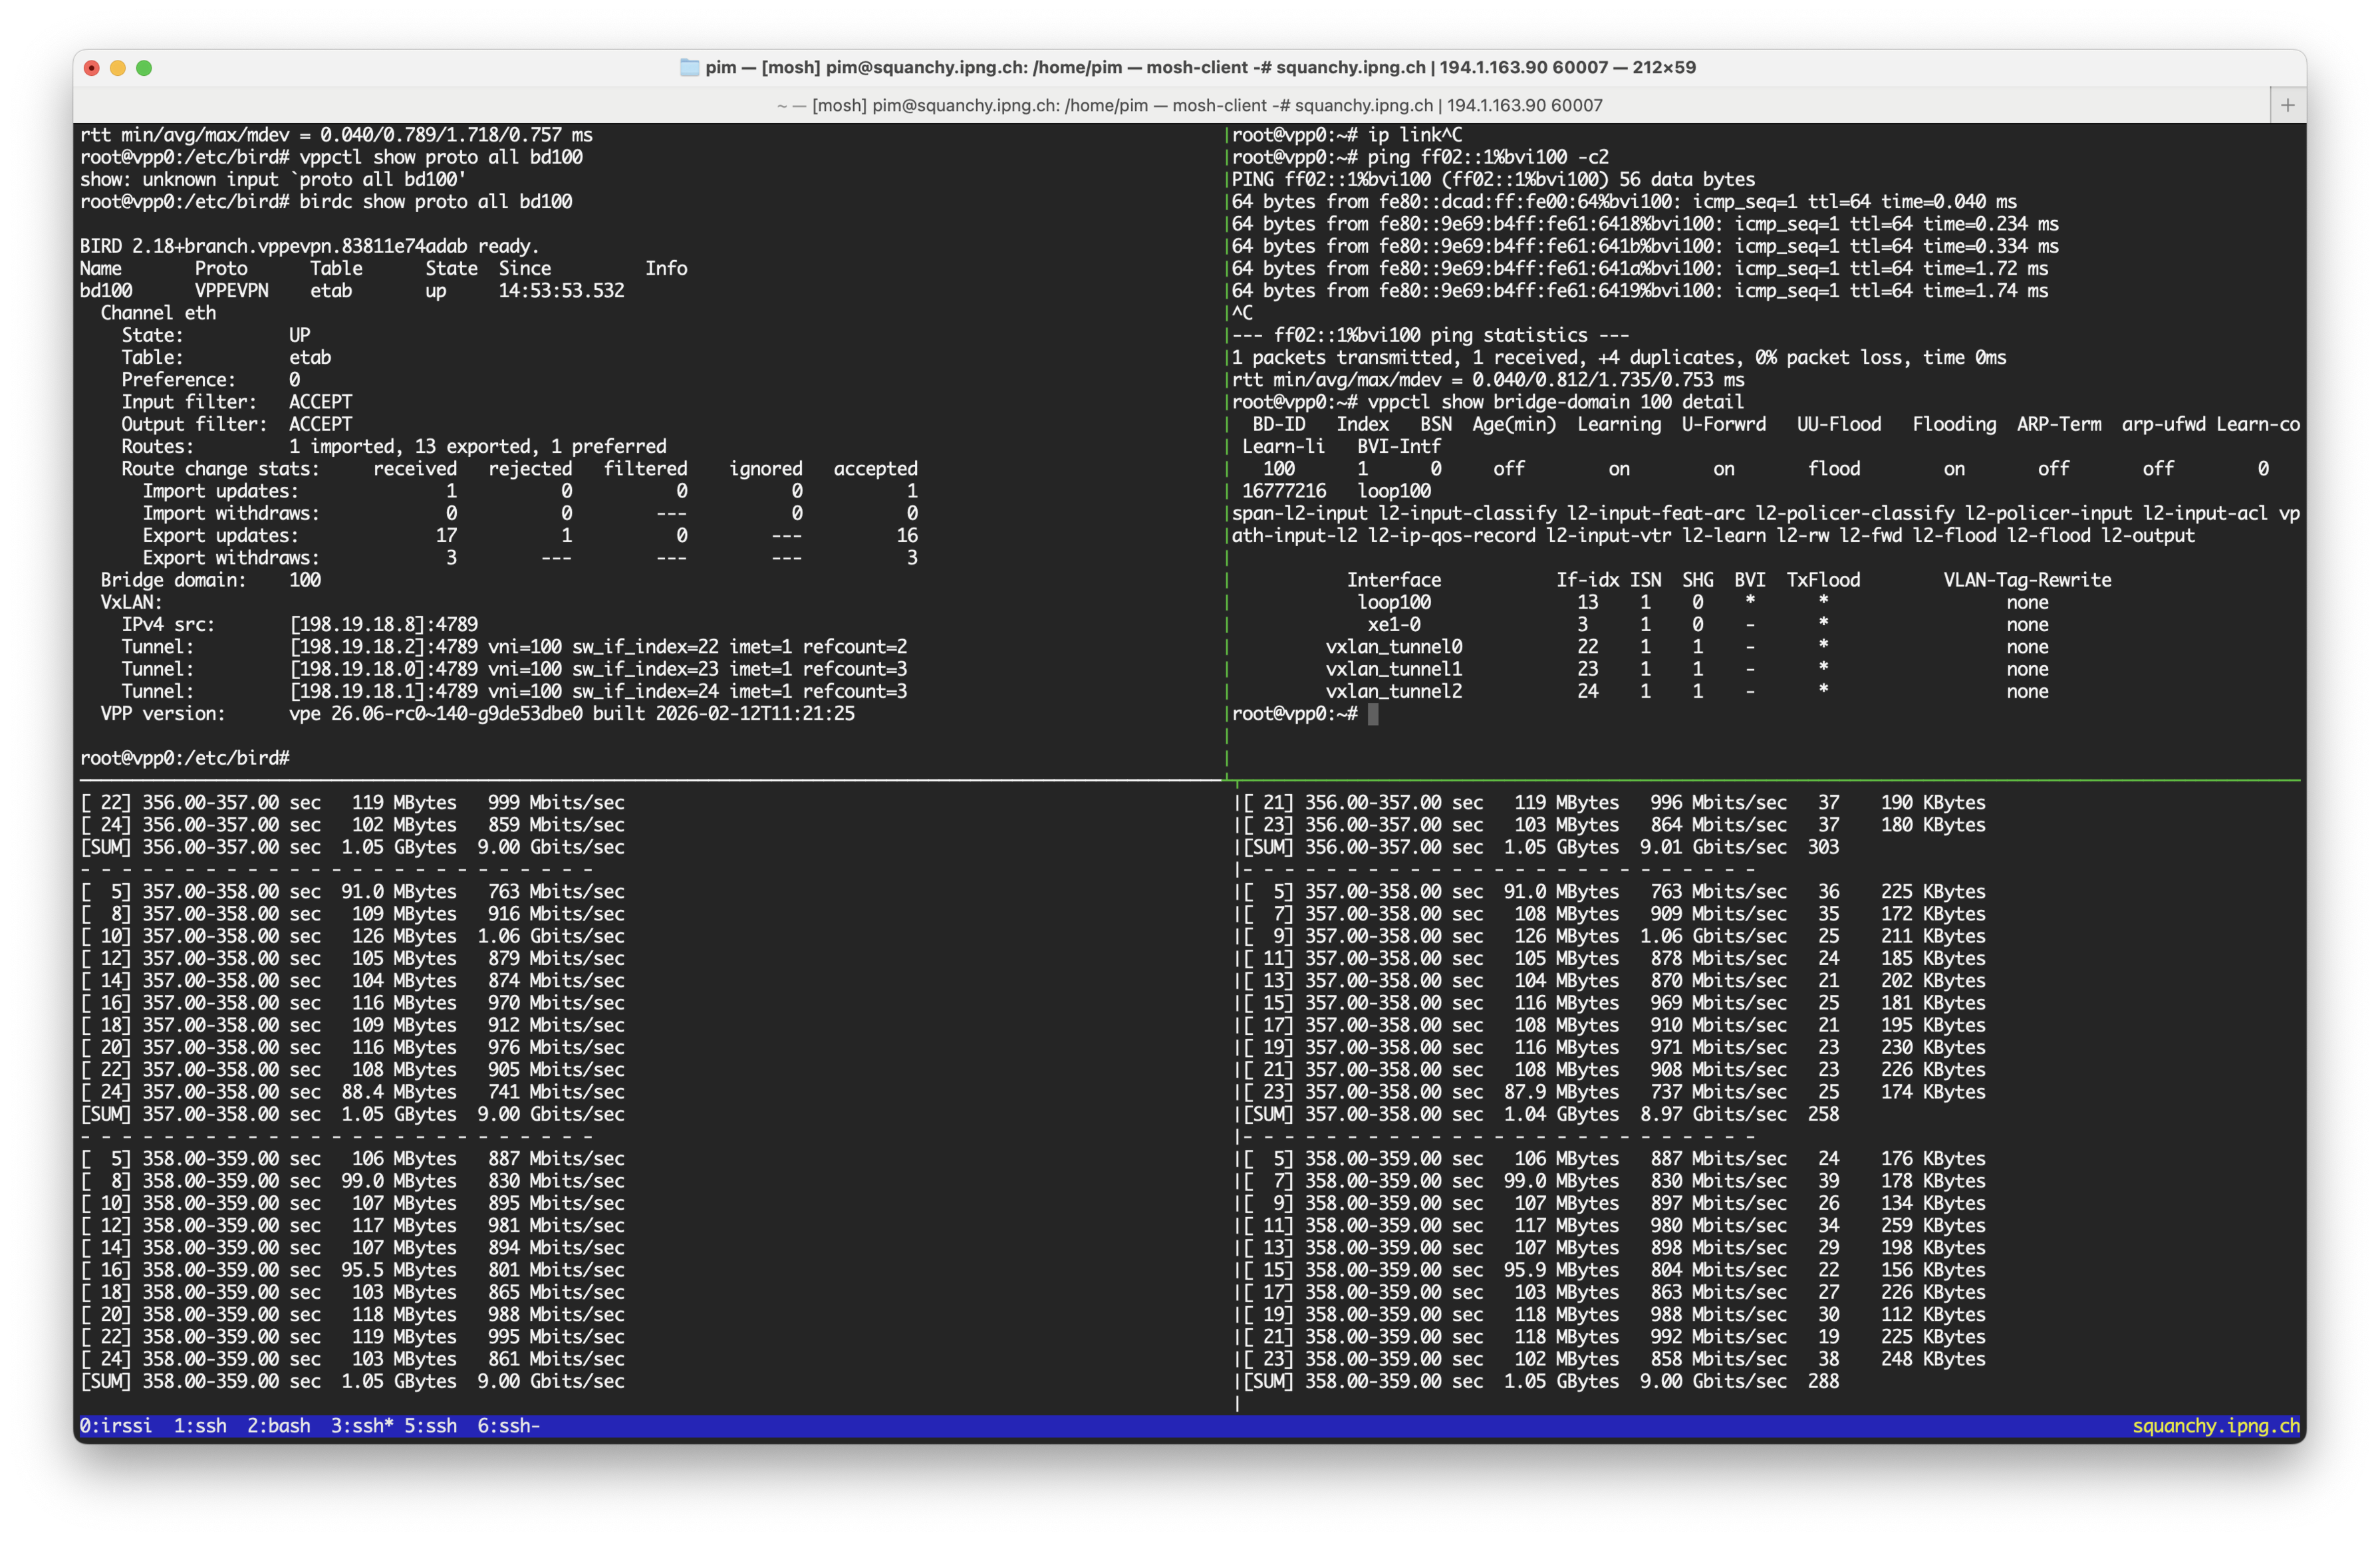This screenshot has width=2380, height=1541.
Task: Click the red close window button
Action: (x=92, y=68)
